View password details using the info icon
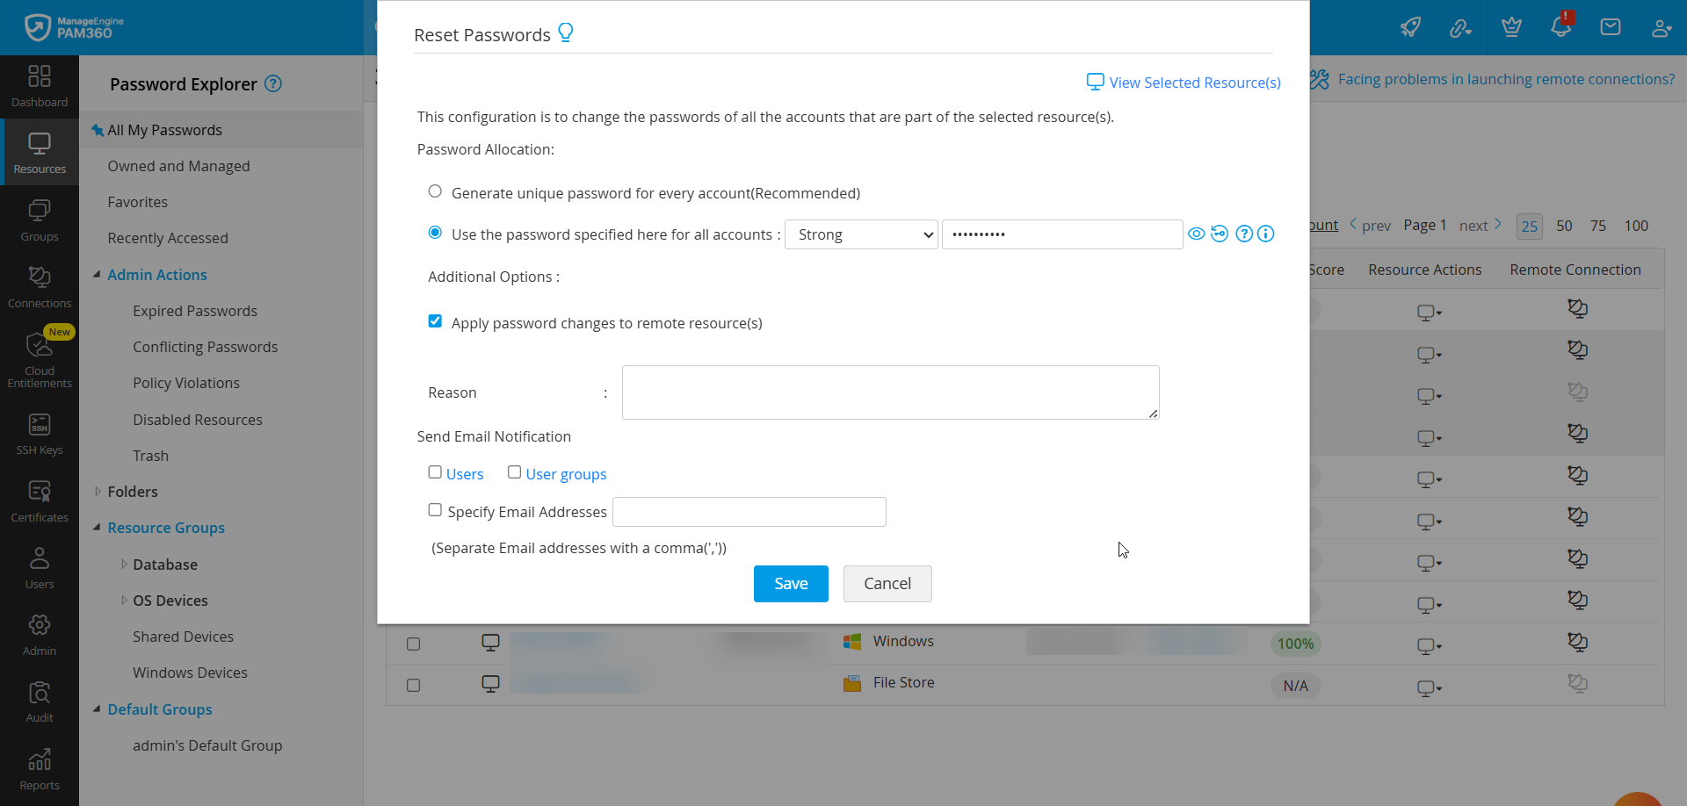This screenshot has width=1687, height=806. click(x=1265, y=234)
